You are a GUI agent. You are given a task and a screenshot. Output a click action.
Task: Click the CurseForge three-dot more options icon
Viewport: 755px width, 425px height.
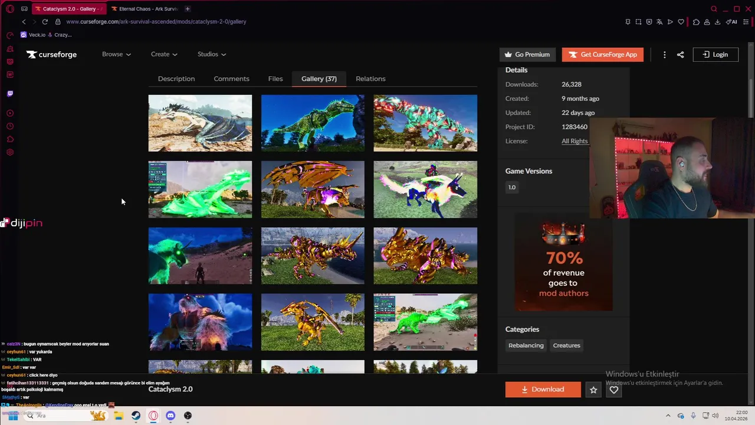664,54
